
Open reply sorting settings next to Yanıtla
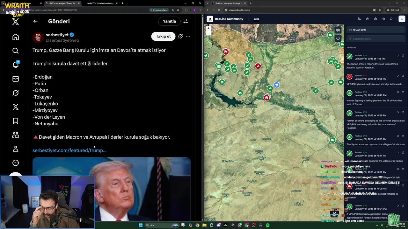[186, 21]
